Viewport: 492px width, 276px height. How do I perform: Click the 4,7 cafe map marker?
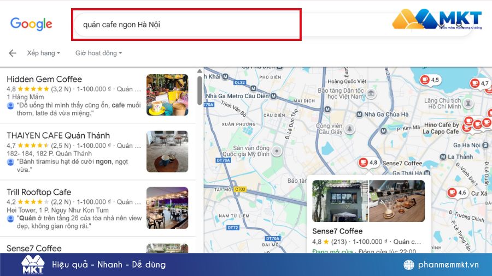[474, 83]
